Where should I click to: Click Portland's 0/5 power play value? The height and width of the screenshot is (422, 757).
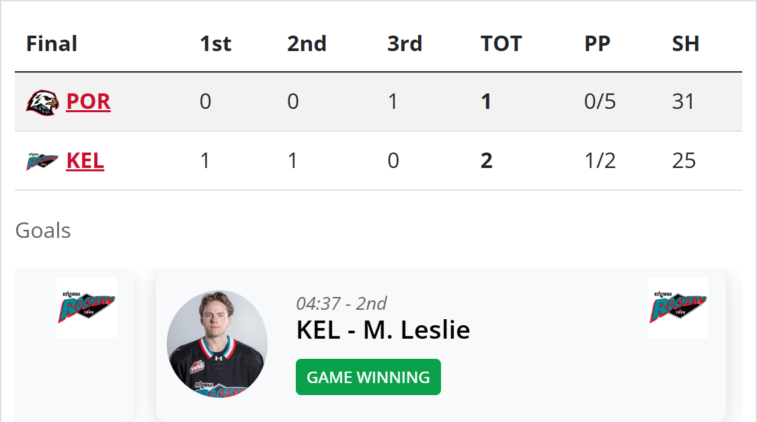point(600,101)
